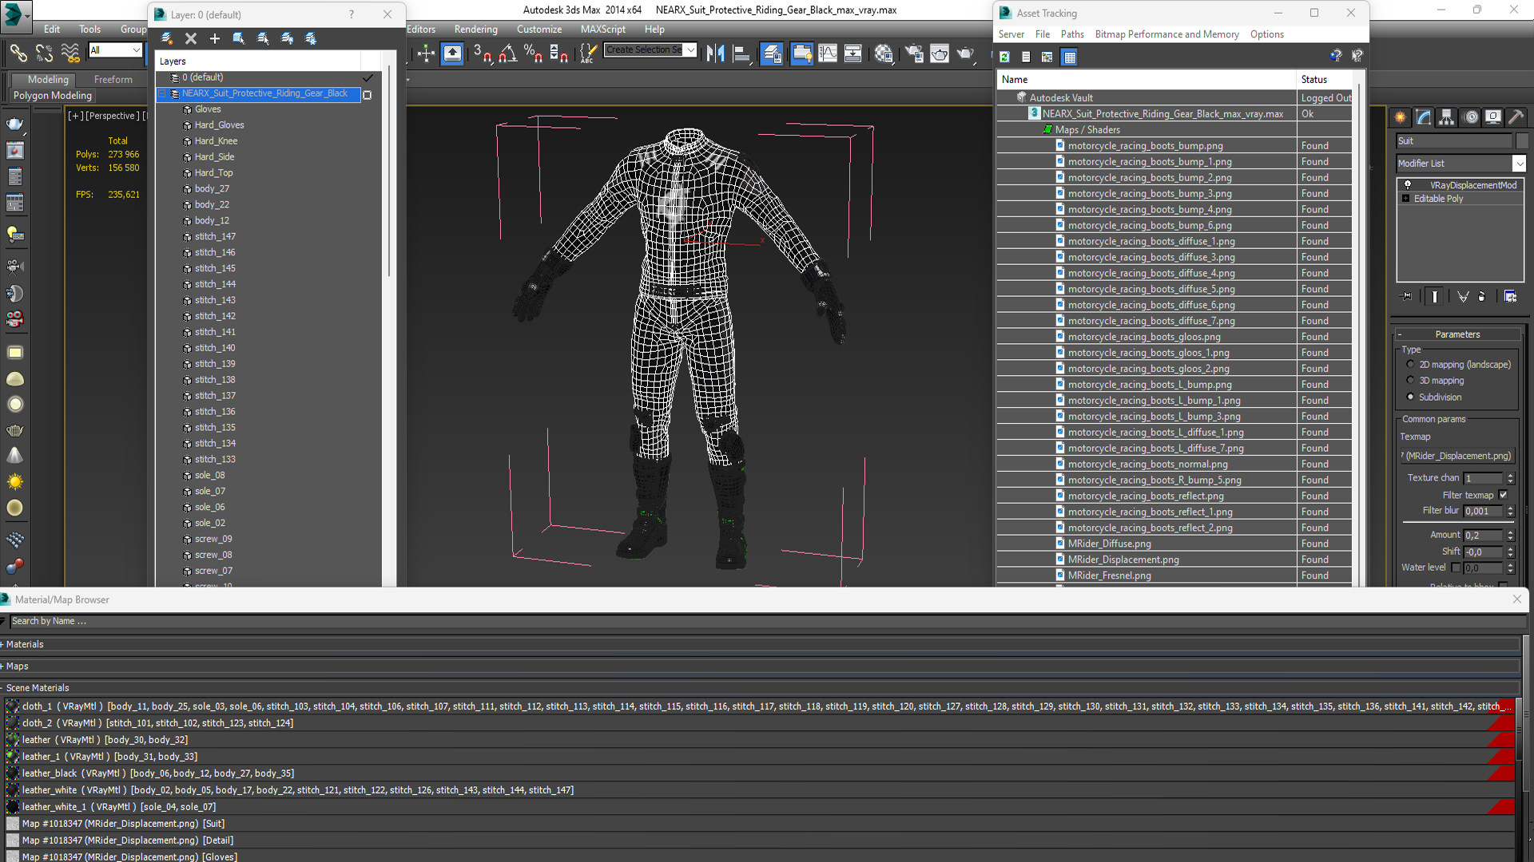Click the Amount spinner arrows
1534x862 pixels.
point(1510,535)
